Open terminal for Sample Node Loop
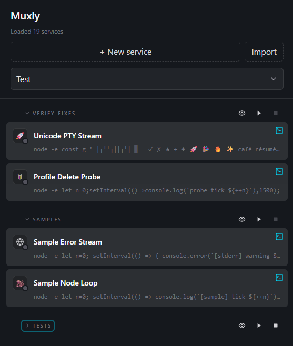 click(279, 278)
